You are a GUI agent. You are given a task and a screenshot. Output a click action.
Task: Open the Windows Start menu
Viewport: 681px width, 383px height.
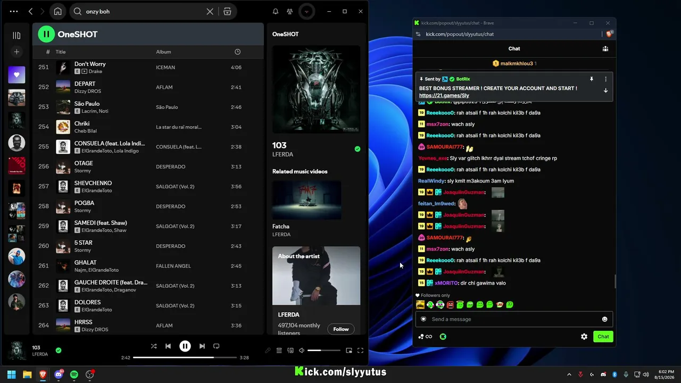pyautogui.click(x=11, y=374)
